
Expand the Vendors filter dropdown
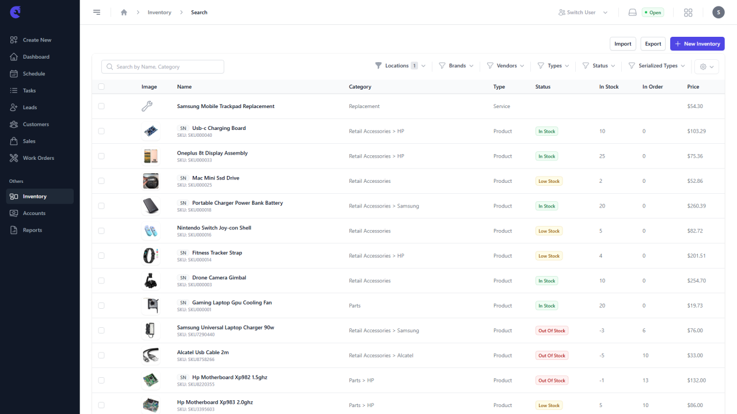coord(506,66)
